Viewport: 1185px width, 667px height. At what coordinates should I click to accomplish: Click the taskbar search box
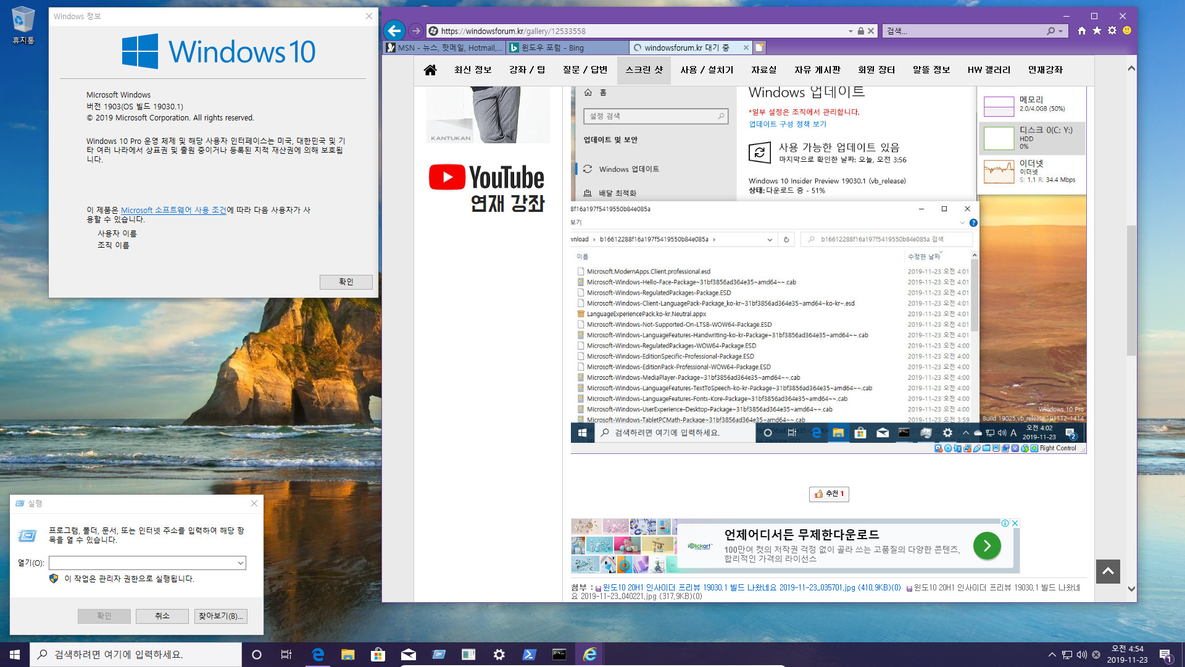(x=136, y=655)
